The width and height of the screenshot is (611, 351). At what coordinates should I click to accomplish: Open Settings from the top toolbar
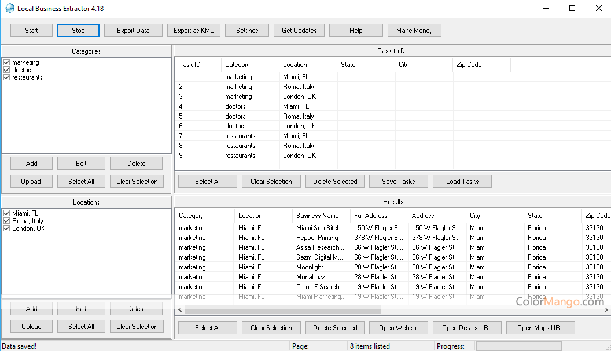[247, 31]
